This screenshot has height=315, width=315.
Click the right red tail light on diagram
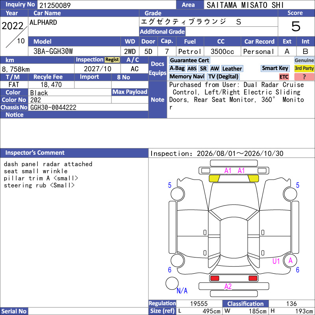pyautogui.click(x=253, y=278)
